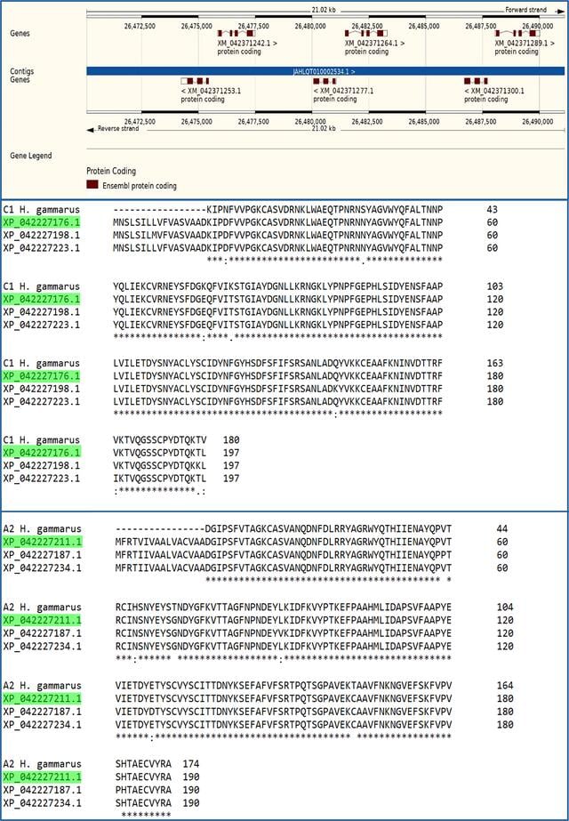Click the XP_042227223.1 label in the IKTVQGSSCPYDTQKTL row

42,478
